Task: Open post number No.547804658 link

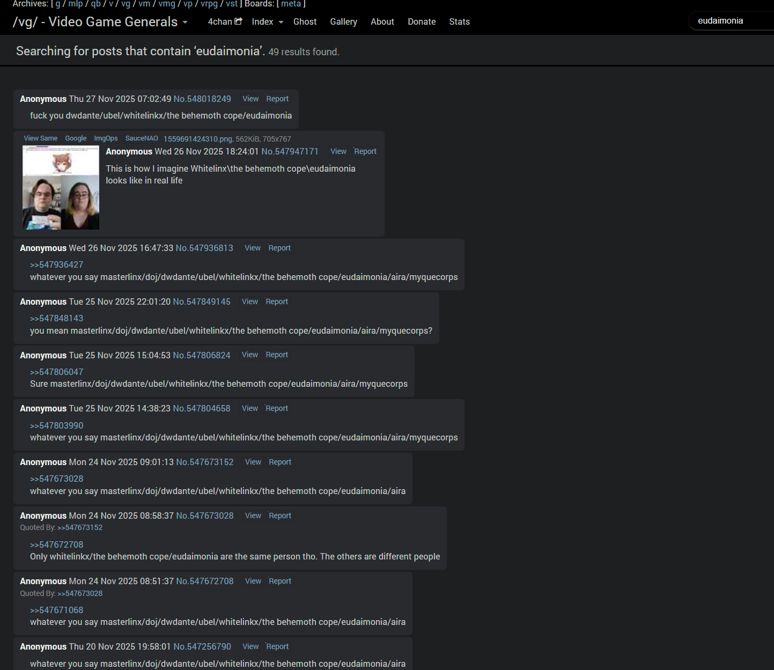Action: coord(202,409)
